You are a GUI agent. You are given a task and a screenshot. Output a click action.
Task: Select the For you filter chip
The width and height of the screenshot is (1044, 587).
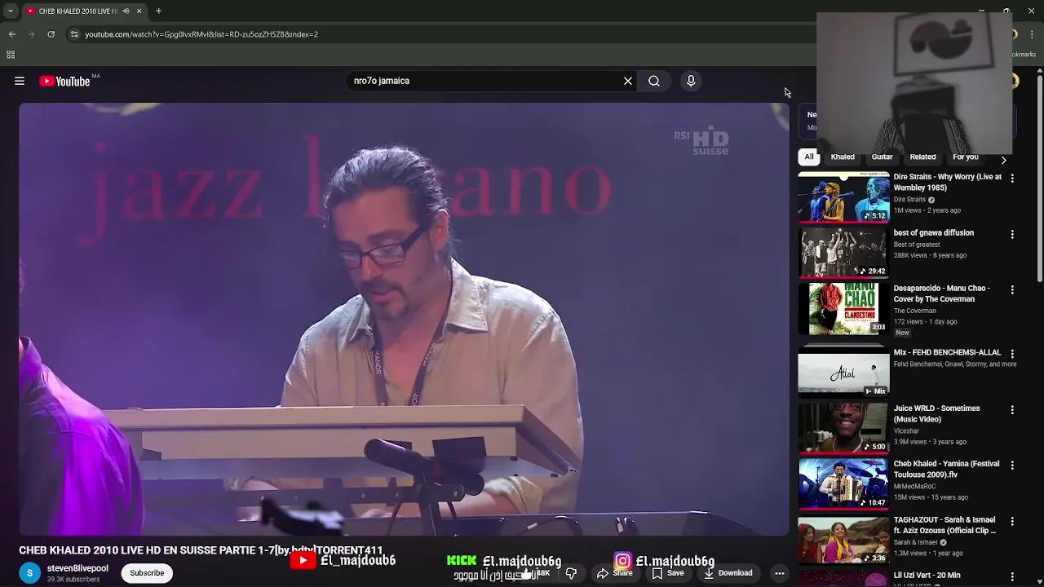tap(966, 157)
